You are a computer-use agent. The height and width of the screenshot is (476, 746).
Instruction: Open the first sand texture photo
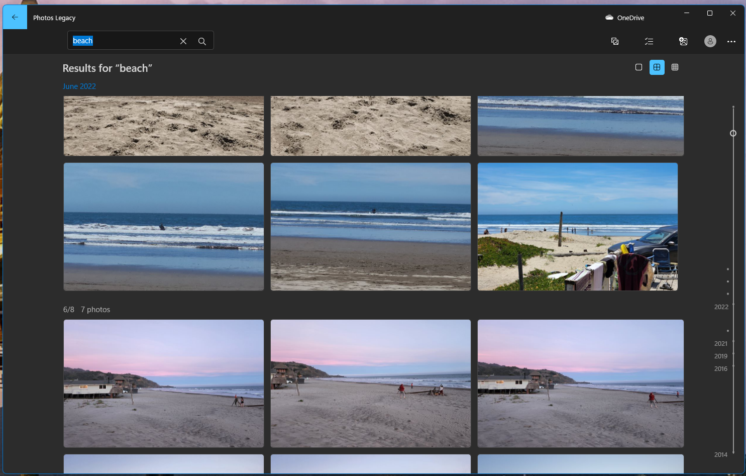coord(164,126)
